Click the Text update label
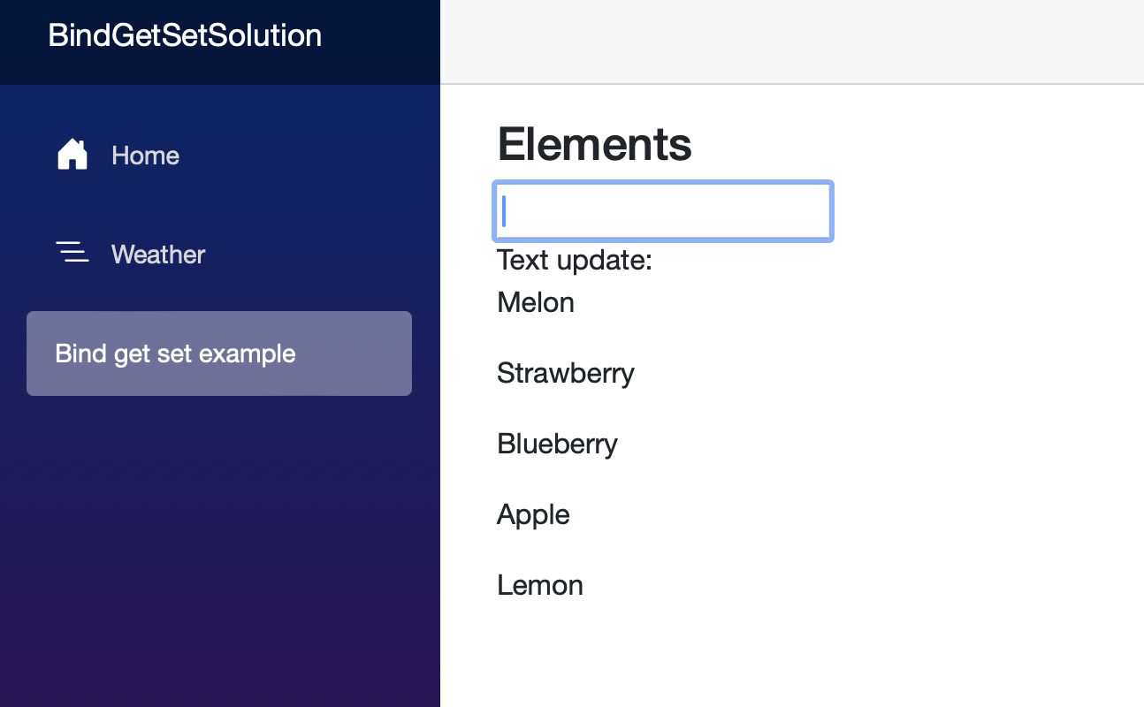 tap(575, 260)
